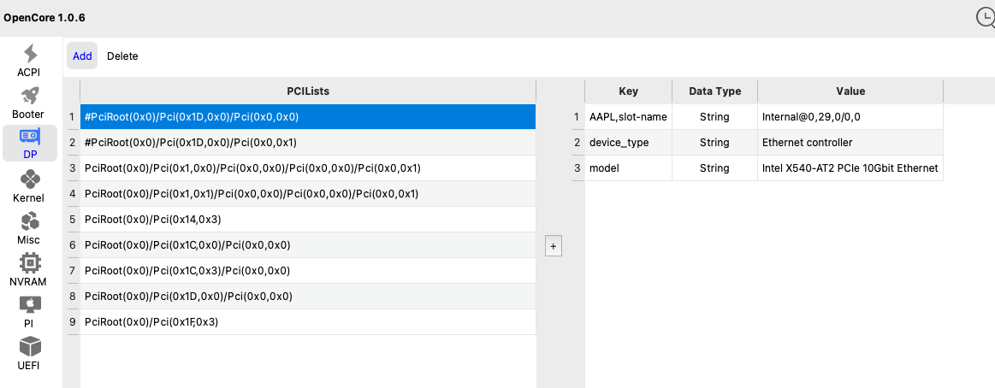
Task: Click the Intel X540-AT2 model value
Action: point(850,168)
